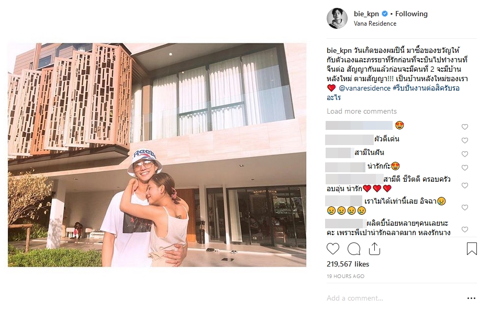Open bie_kpn profile picture
This screenshot has width=479, height=310.
tap(337, 18)
